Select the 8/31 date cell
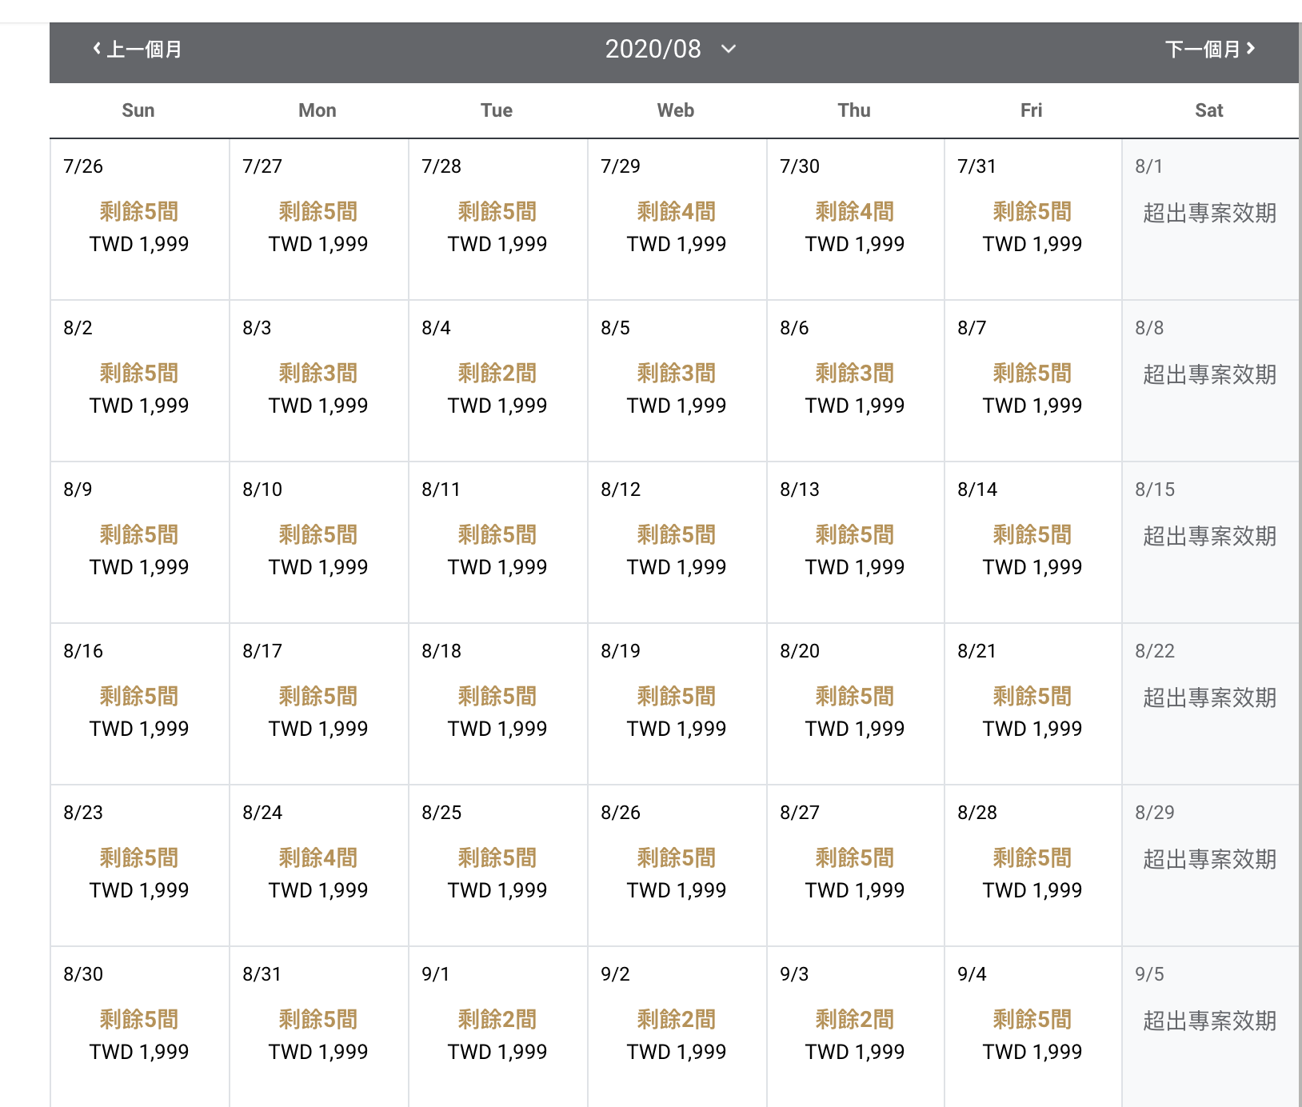The height and width of the screenshot is (1107, 1302). tap(318, 1027)
